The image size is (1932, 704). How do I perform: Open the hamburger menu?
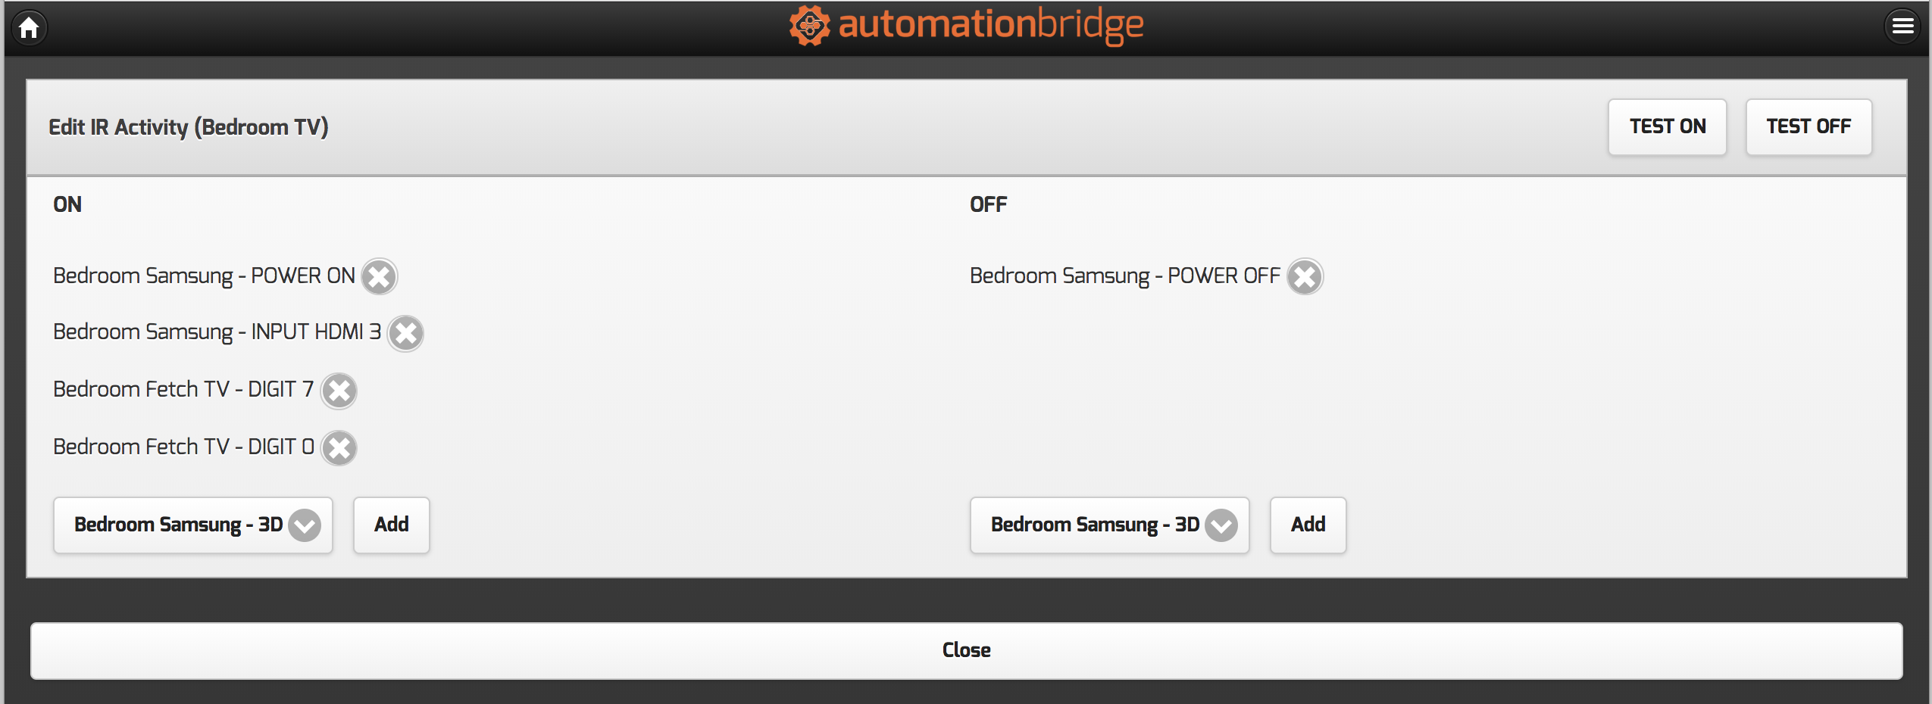tap(1902, 27)
